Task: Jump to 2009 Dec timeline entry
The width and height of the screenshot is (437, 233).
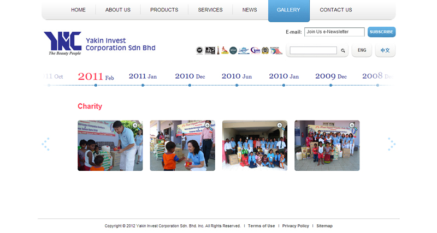Action: point(330,77)
